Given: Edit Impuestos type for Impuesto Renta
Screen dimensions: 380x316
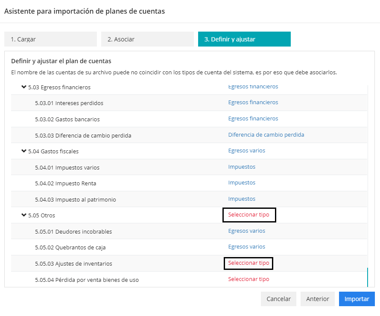Looking at the screenshot, I should (x=242, y=183).
